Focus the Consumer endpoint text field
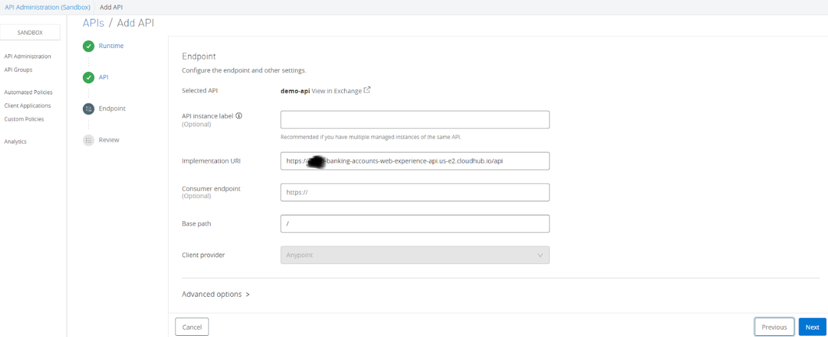The width and height of the screenshot is (828, 337). point(414,192)
